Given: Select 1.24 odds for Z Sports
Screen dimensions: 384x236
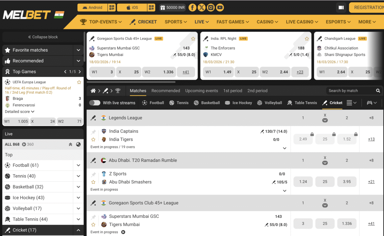Looking at the screenshot, I should 303,182.
